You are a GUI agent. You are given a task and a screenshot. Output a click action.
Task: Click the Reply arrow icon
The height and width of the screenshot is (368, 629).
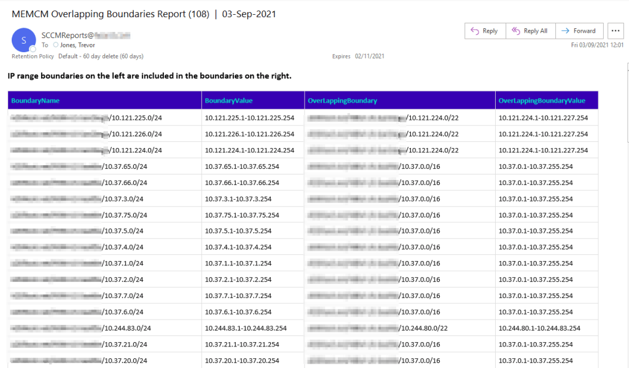point(475,31)
